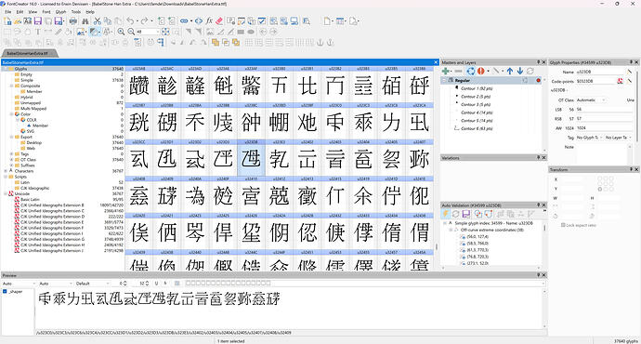Click the red Unicode icon beside Code-points field
The image size is (641, 344).
(621, 81)
